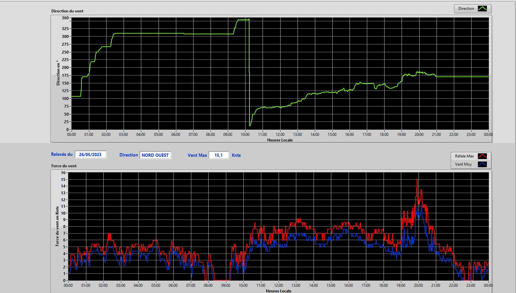Click the 'Direction du vent' chart title
Image resolution: width=516 pixels, height=293 pixels.
tap(67, 11)
